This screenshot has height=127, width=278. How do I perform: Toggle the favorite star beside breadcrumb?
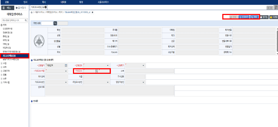point(92,12)
